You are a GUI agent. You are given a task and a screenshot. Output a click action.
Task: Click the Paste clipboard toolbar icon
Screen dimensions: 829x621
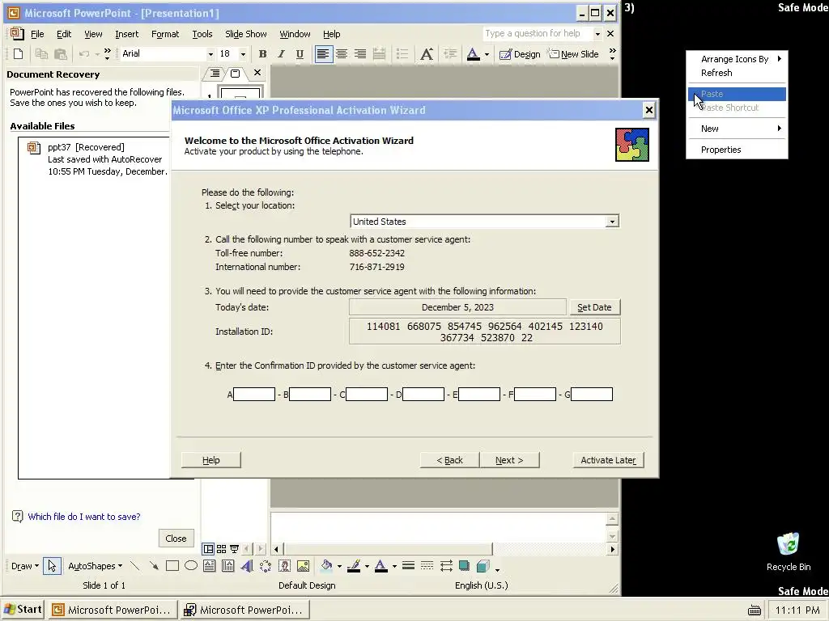tap(61, 54)
